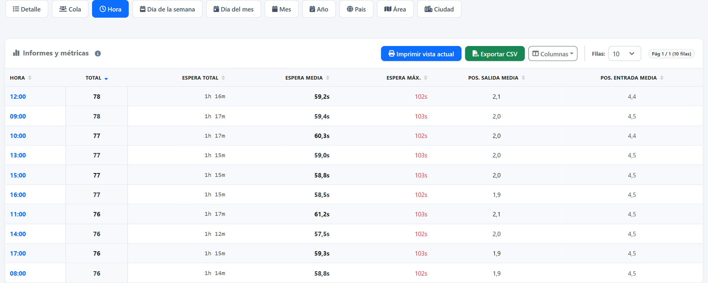Sort by ESPERA MEDIA sort icon

328,78
